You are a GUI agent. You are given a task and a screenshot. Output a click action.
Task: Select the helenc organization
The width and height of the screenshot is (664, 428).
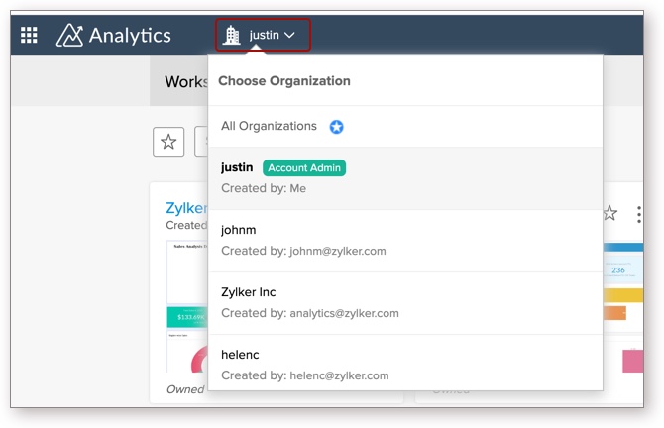point(405,364)
